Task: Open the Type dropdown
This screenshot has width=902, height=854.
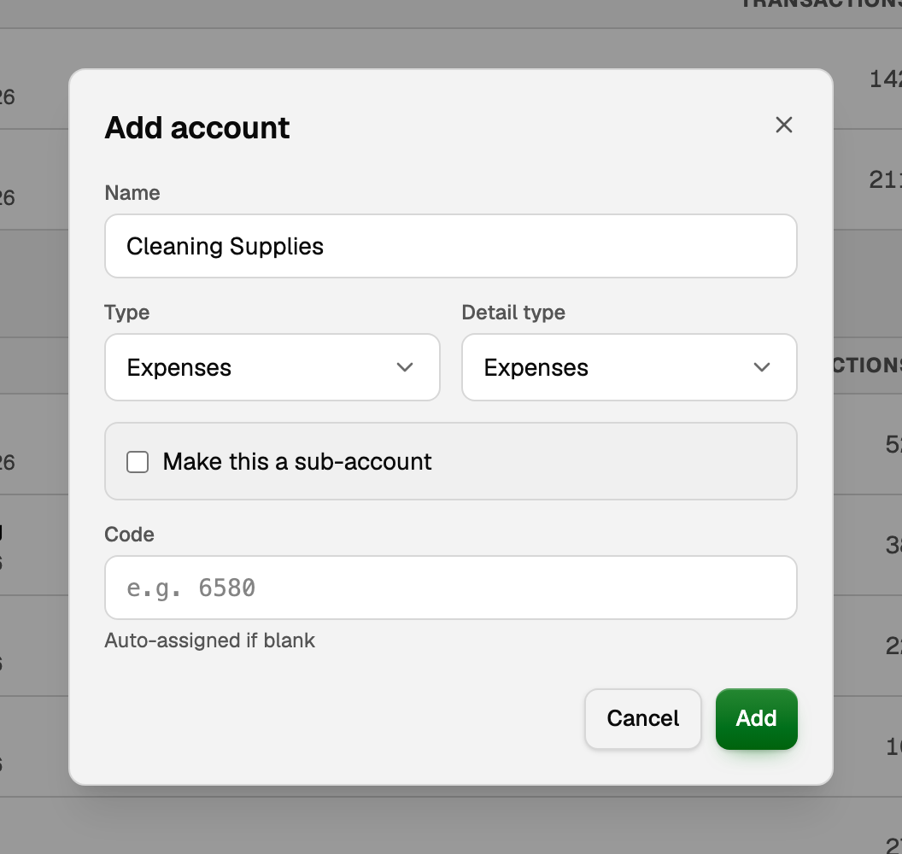Action: pyautogui.click(x=272, y=367)
